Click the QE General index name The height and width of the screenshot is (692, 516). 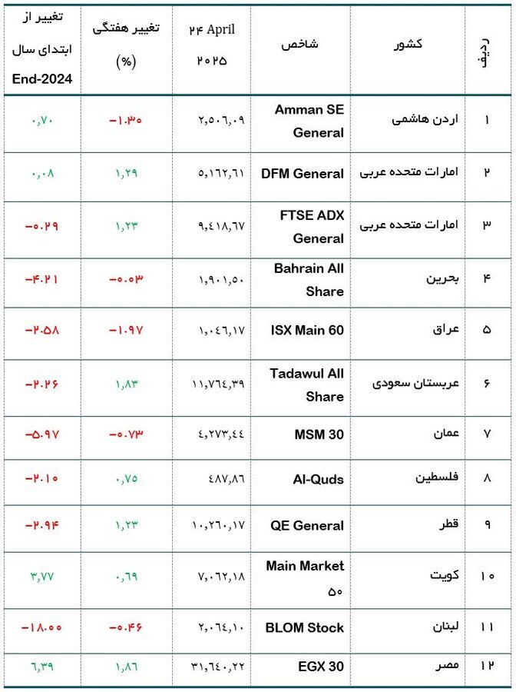tap(307, 526)
